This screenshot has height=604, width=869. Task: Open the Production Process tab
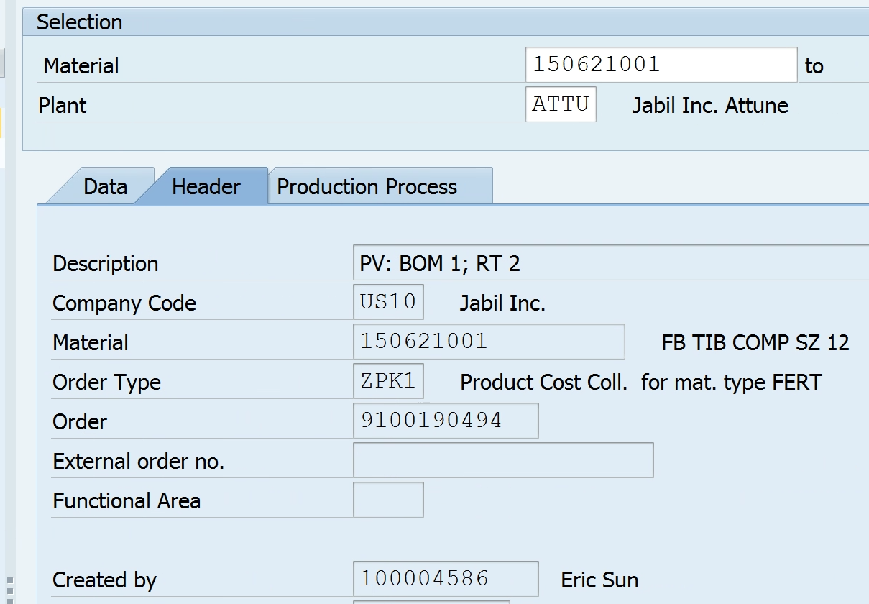(x=367, y=187)
